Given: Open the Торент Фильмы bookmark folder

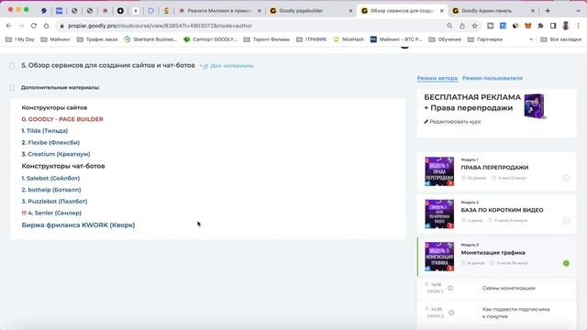Looking at the screenshot, I should click(267, 39).
